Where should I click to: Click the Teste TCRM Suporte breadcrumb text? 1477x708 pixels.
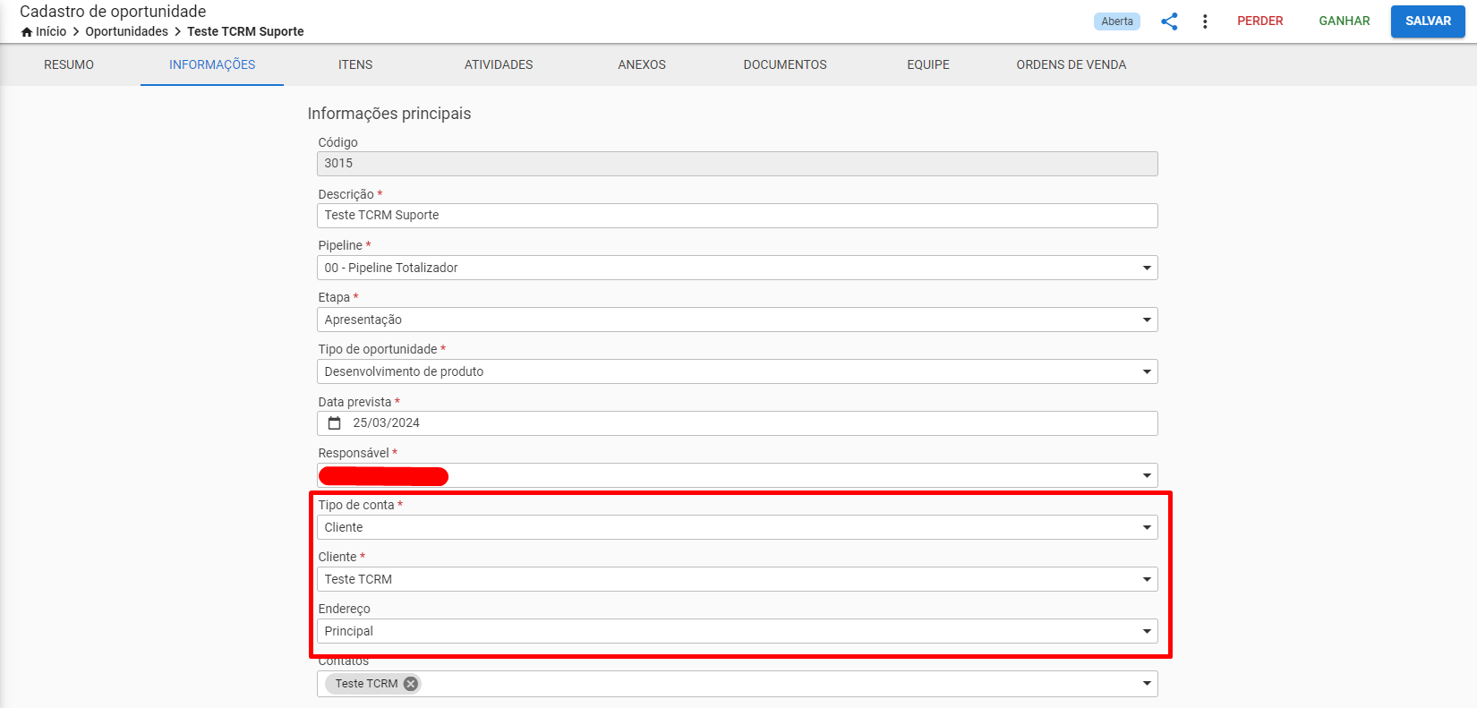(245, 31)
